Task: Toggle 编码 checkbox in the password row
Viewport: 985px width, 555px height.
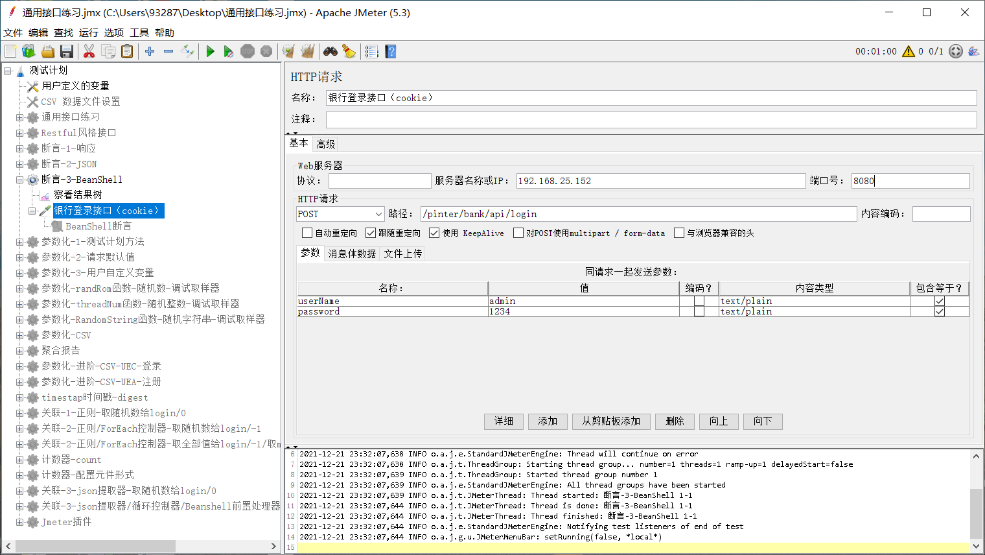Action: [699, 312]
